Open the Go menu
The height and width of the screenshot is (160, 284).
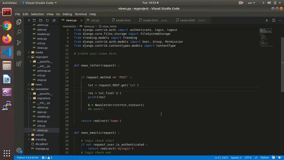(58, 14)
